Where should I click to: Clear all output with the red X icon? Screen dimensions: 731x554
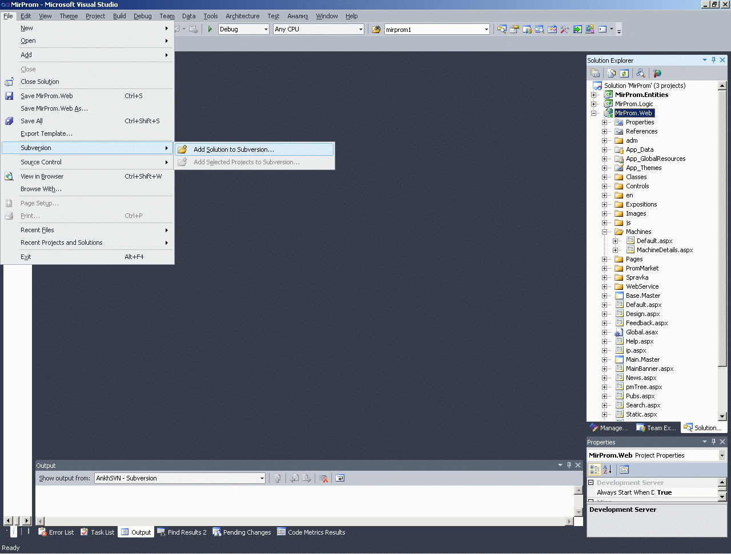pyautogui.click(x=323, y=478)
